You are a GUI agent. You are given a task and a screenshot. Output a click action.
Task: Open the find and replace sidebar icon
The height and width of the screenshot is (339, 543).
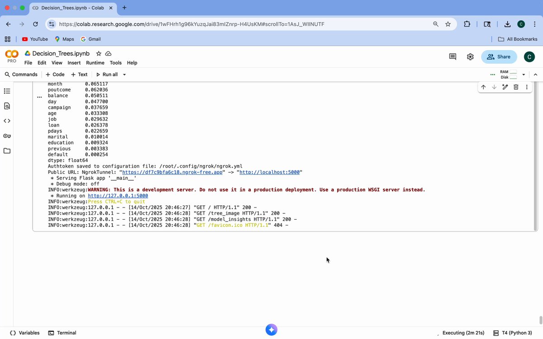click(7, 106)
